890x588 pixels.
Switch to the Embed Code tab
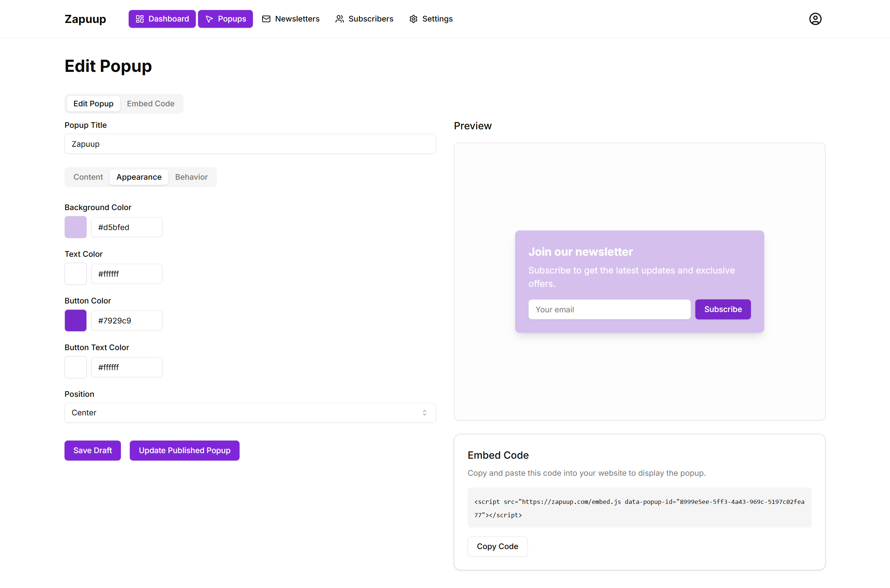(x=151, y=103)
